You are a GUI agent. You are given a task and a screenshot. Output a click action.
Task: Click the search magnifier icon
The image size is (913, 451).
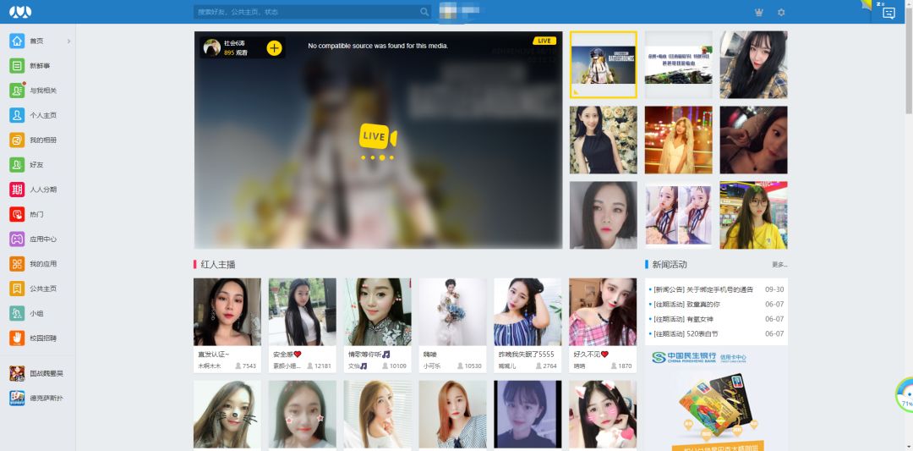pyautogui.click(x=424, y=12)
